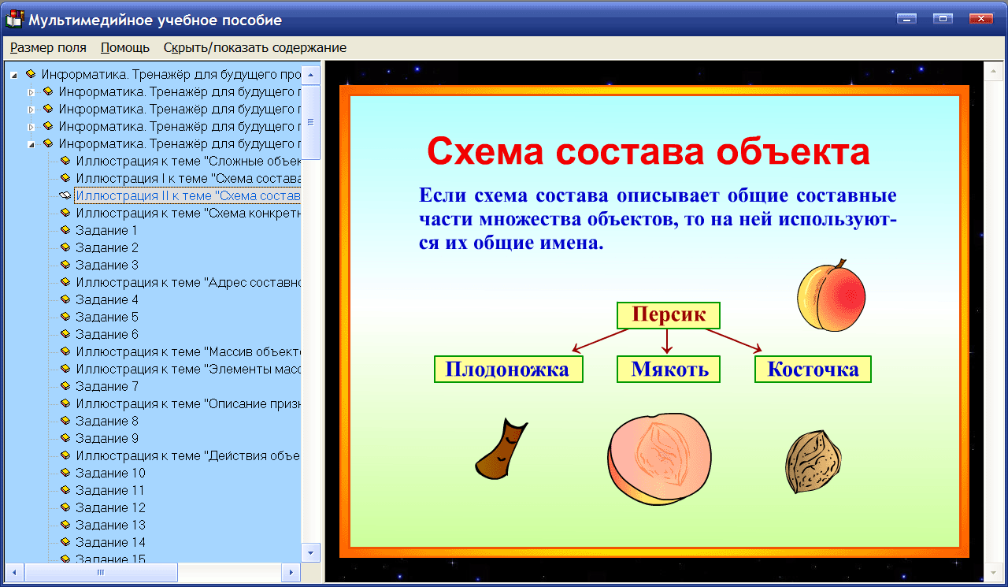Image resolution: width=1008 pixels, height=587 pixels.
Task: Click the book icon next to "Задание 6"
Action: pos(67,334)
